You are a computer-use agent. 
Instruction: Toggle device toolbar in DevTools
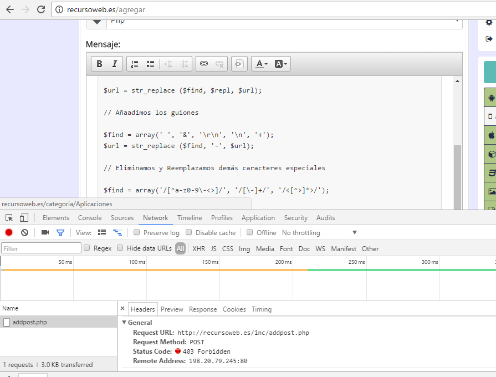click(24, 218)
